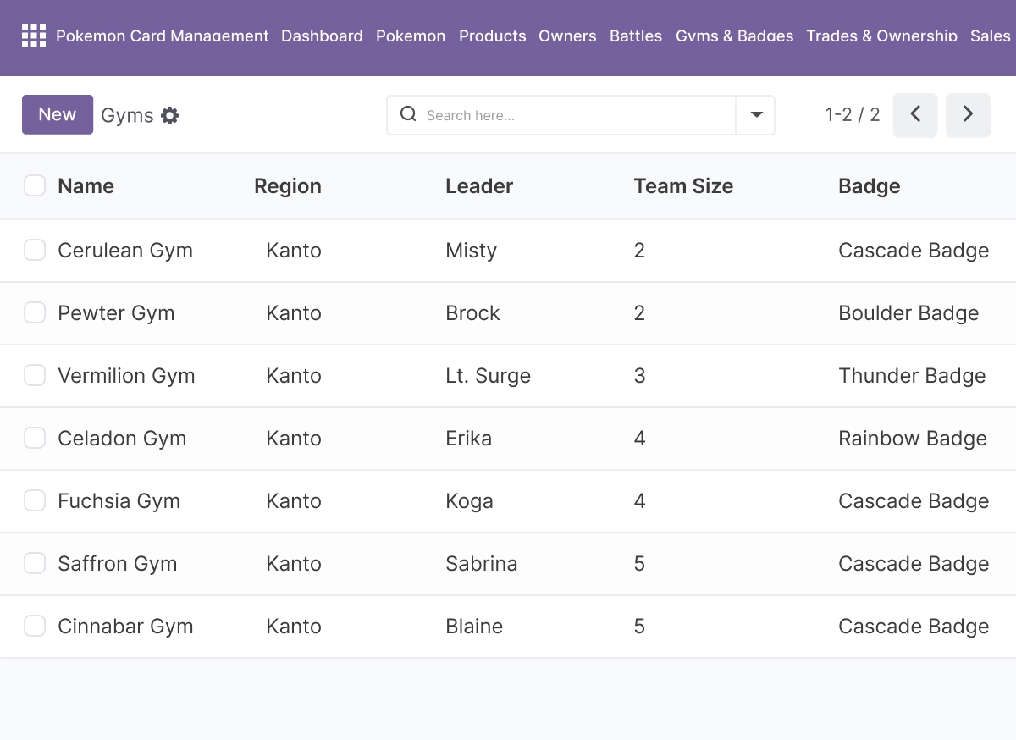Click Cascade Badge in Fuchsia Gym row
This screenshot has width=1016, height=740.
click(914, 501)
